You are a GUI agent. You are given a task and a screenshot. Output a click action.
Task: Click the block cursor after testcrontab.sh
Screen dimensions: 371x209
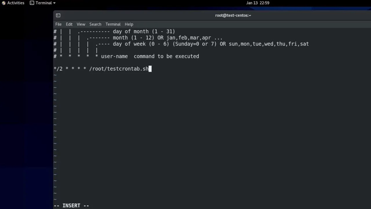tap(150, 69)
